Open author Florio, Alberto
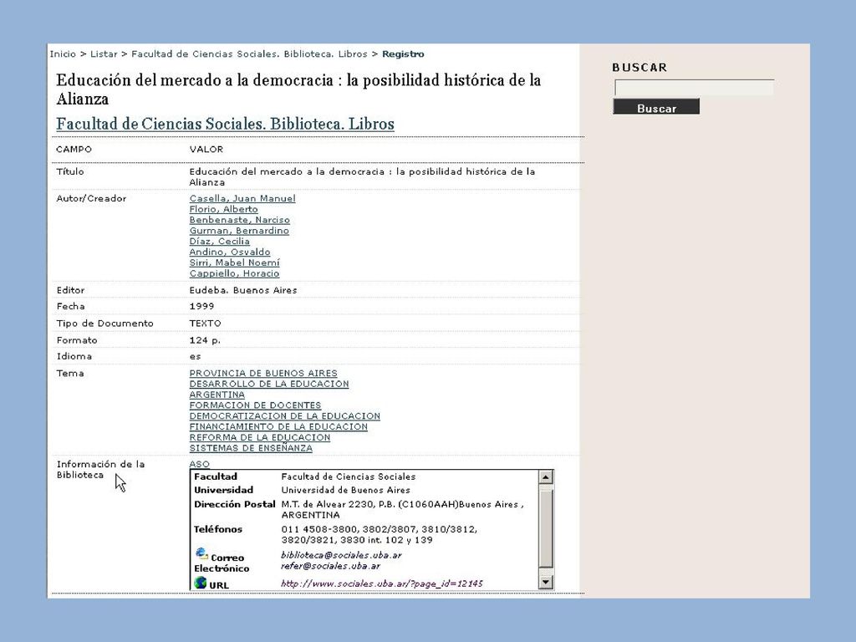The width and height of the screenshot is (856, 642). pos(224,209)
